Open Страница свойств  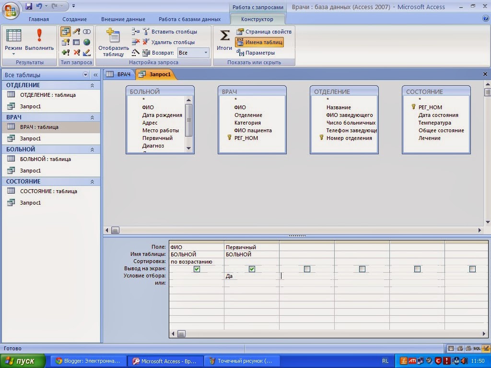click(264, 32)
